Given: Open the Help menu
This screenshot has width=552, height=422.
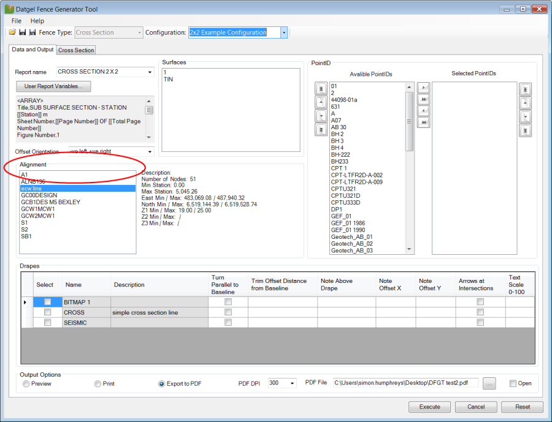Looking at the screenshot, I should tap(37, 21).
